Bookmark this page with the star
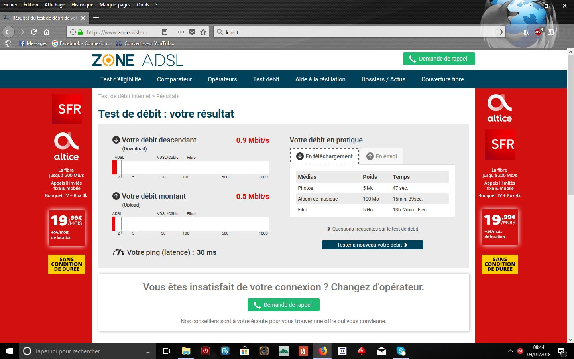The width and height of the screenshot is (574, 359). (203, 32)
